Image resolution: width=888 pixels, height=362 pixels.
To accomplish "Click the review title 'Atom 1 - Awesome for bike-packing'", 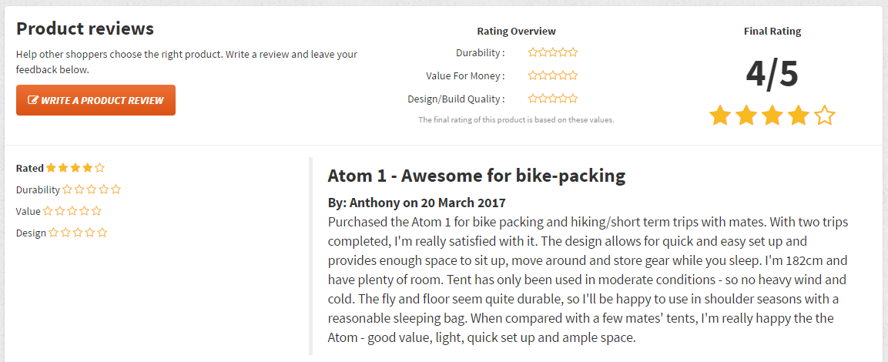I will tap(476, 176).
